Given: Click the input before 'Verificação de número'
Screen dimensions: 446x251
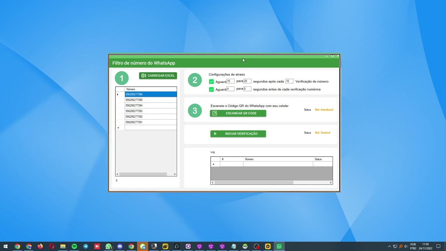Looking at the screenshot, I should 289,81.
